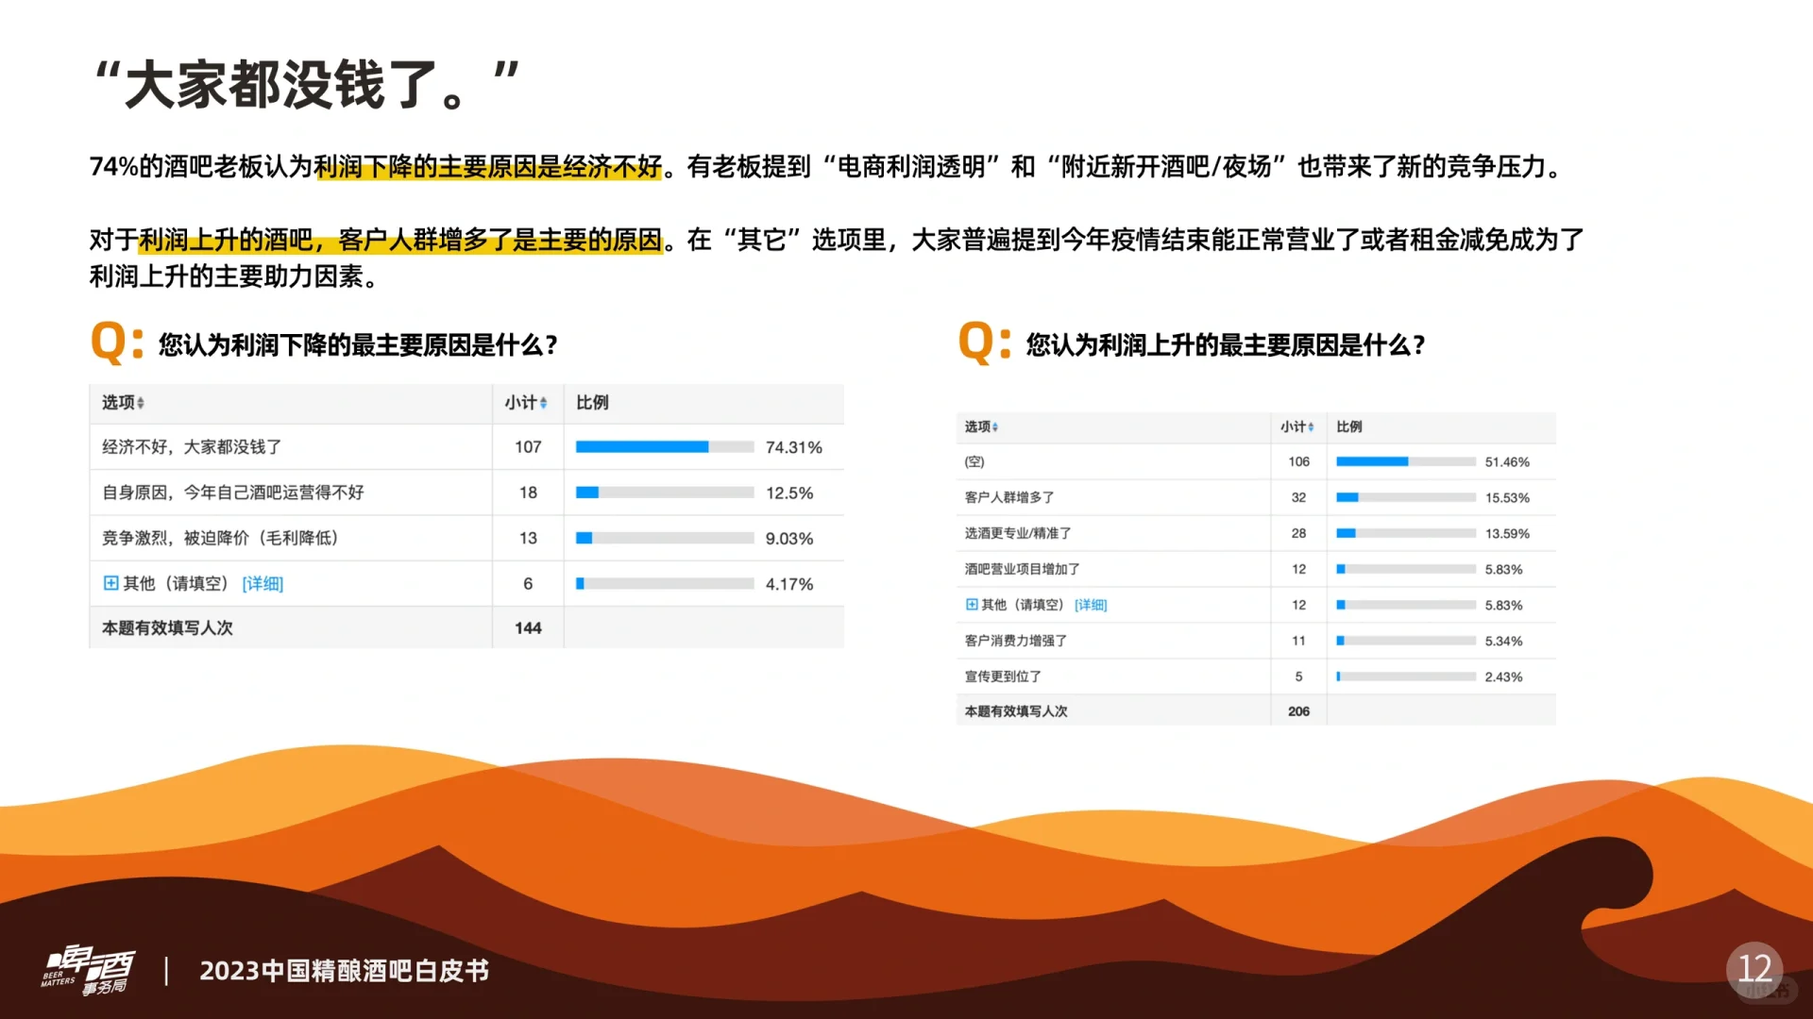Click the 比例 column header in the left table
Screen dimensions: 1813x1019
point(592,403)
